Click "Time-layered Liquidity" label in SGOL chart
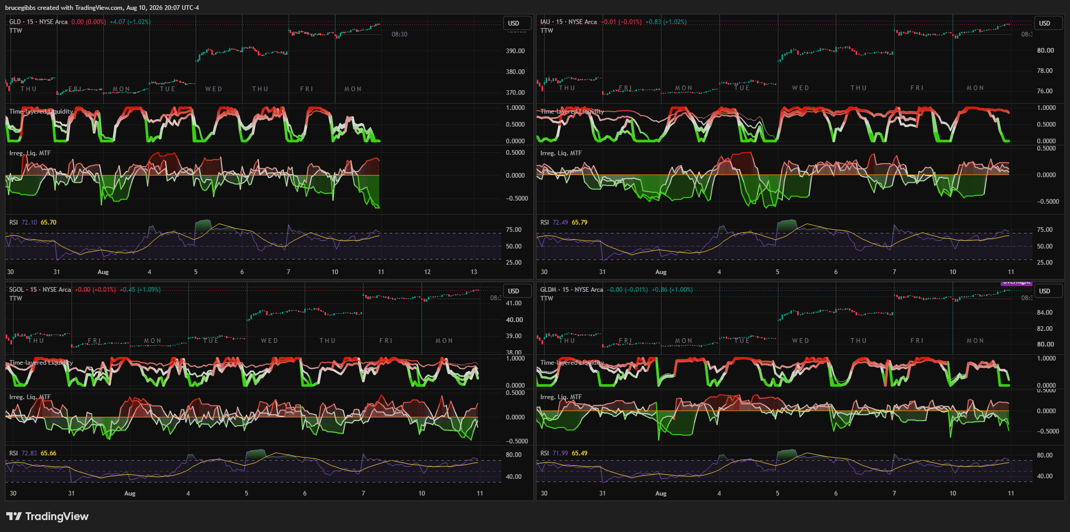 coord(41,363)
